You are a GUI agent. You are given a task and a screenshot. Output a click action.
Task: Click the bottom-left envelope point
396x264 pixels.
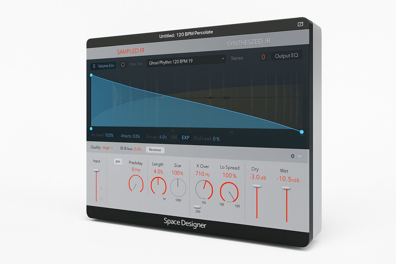coord(91,129)
